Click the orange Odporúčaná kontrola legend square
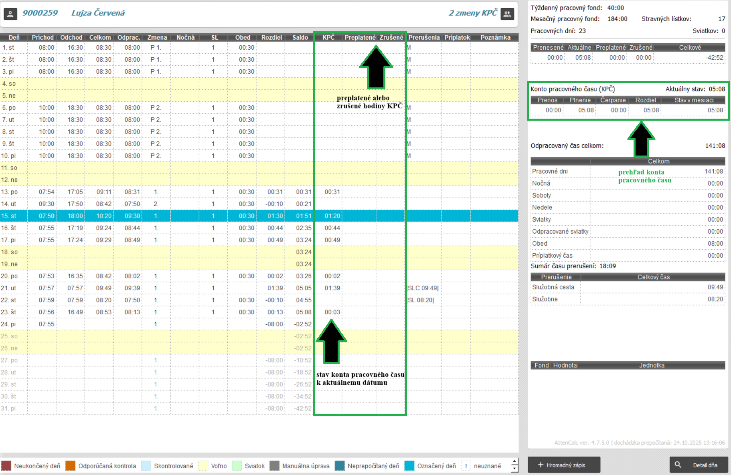Viewport: 731px width, 475px height. click(x=71, y=466)
